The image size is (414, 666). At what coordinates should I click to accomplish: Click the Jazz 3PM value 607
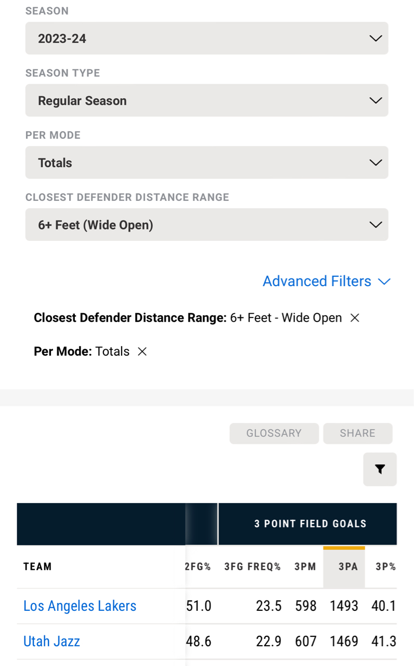tap(306, 642)
